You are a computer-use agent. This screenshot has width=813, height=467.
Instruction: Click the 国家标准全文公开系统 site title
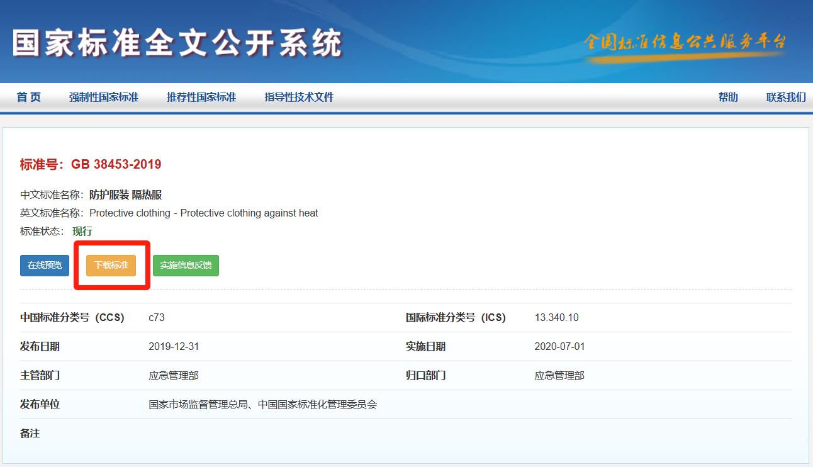(x=177, y=43)
